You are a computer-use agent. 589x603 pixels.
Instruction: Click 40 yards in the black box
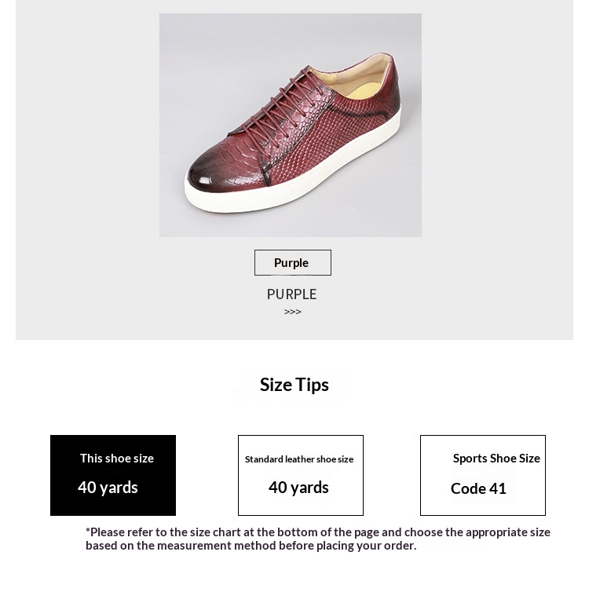[108, 487]
